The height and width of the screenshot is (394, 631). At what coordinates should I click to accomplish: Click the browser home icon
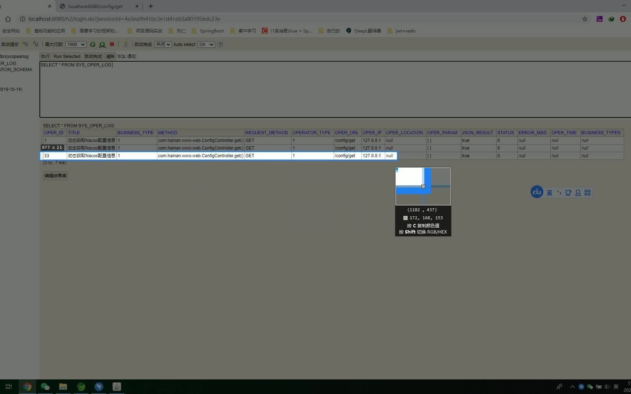pyautogui.click(x=8, y=19)
